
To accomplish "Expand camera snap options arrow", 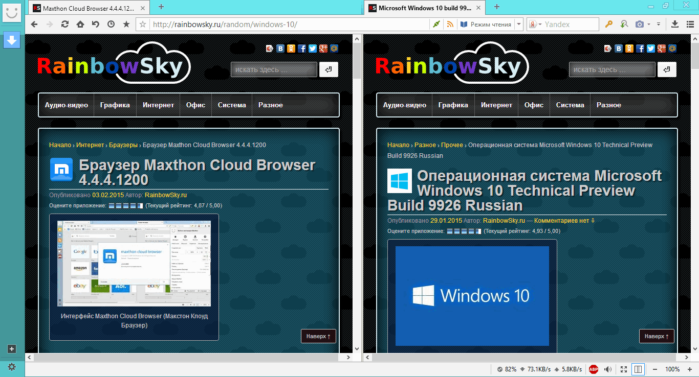I will (x=649, y=24).
